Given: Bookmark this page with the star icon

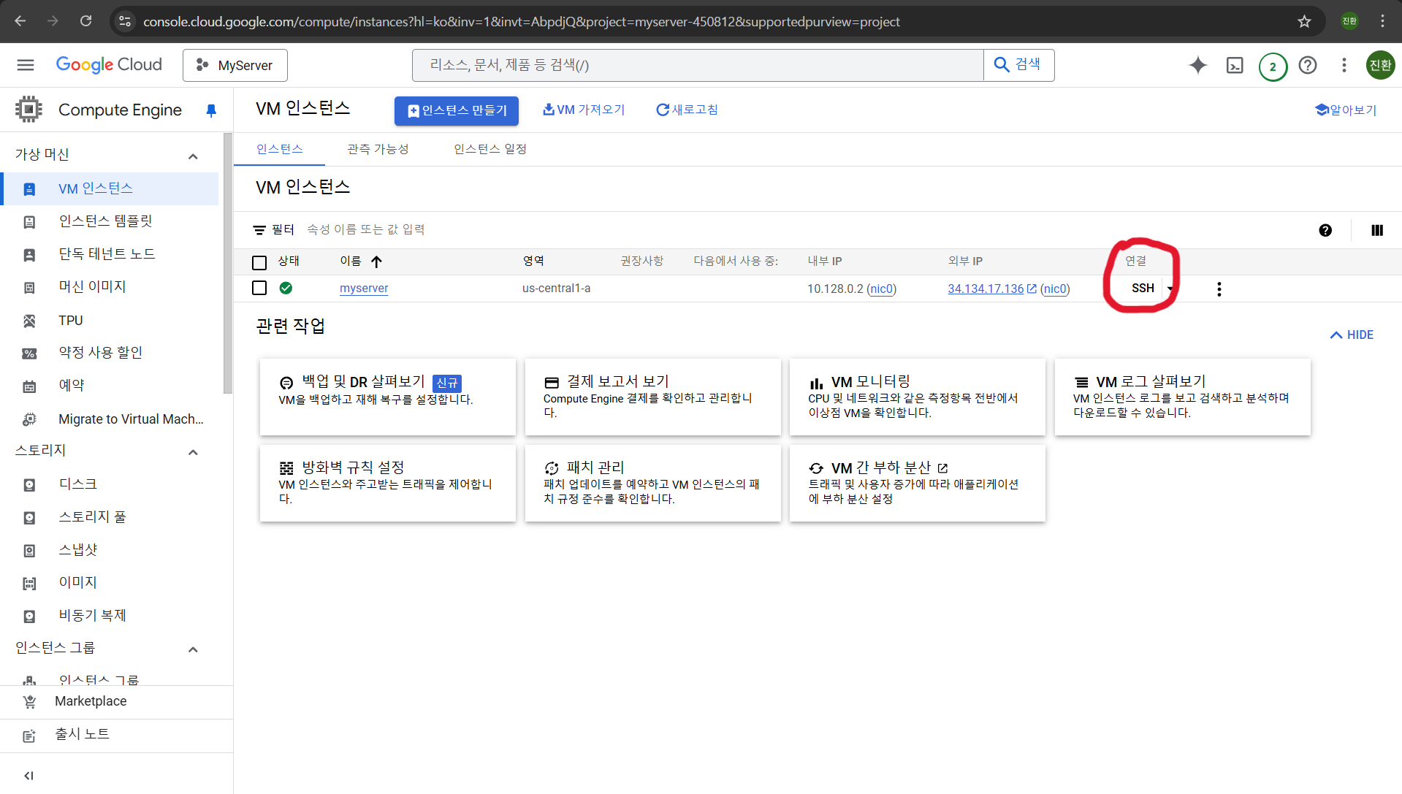Looking at the screenshot, I should coord(1304,21).
